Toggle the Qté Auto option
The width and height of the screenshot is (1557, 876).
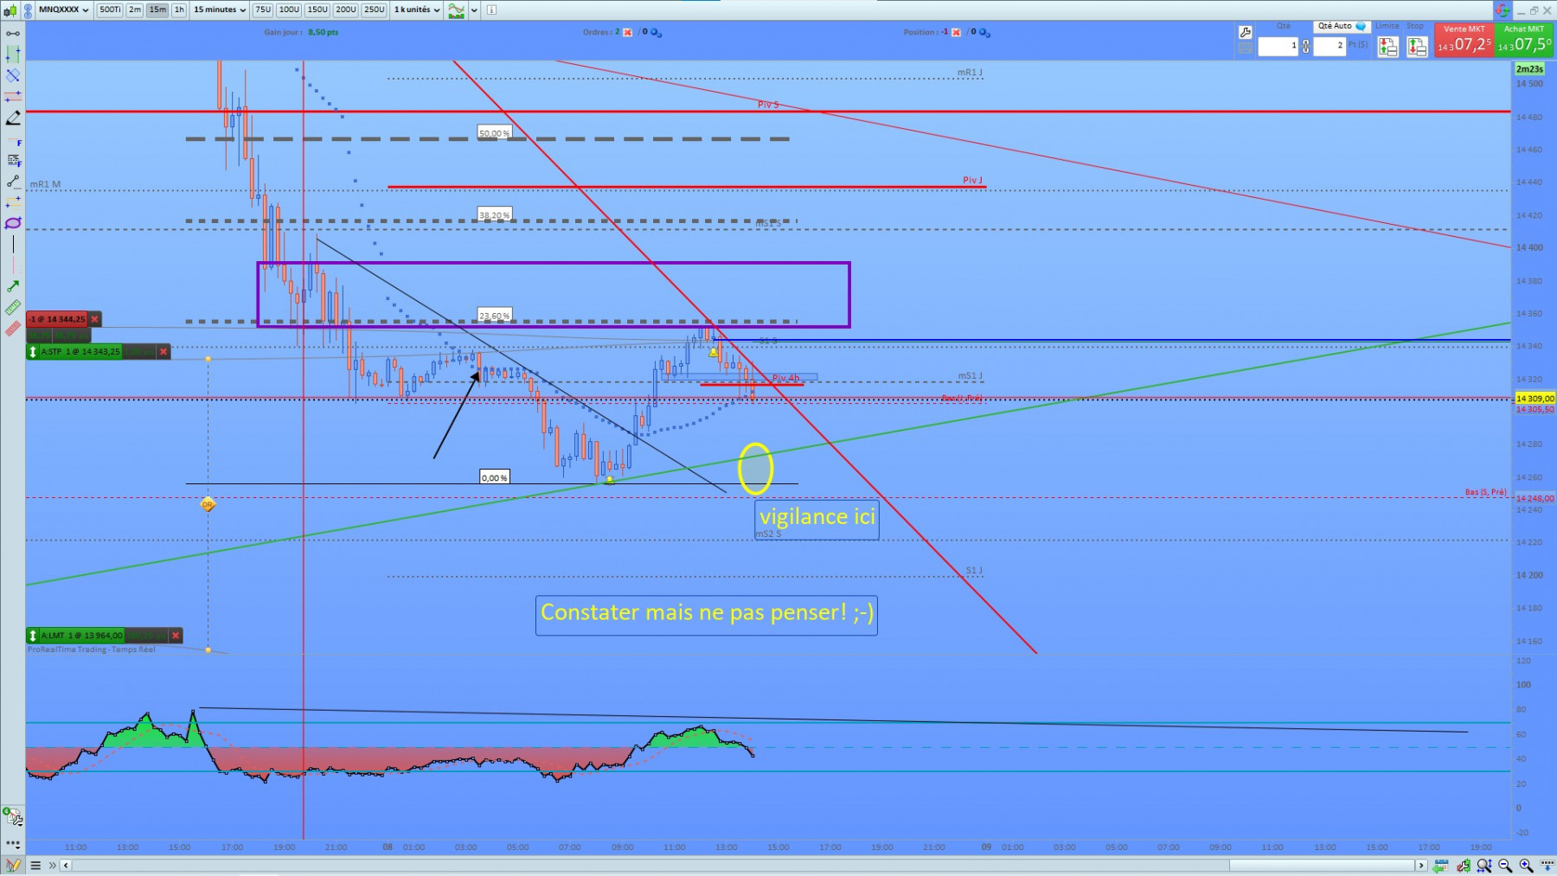(1341, 26)
